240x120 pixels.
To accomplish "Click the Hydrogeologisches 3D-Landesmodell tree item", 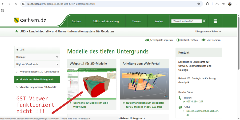I will pyautogui.click(x=39, y=72).
